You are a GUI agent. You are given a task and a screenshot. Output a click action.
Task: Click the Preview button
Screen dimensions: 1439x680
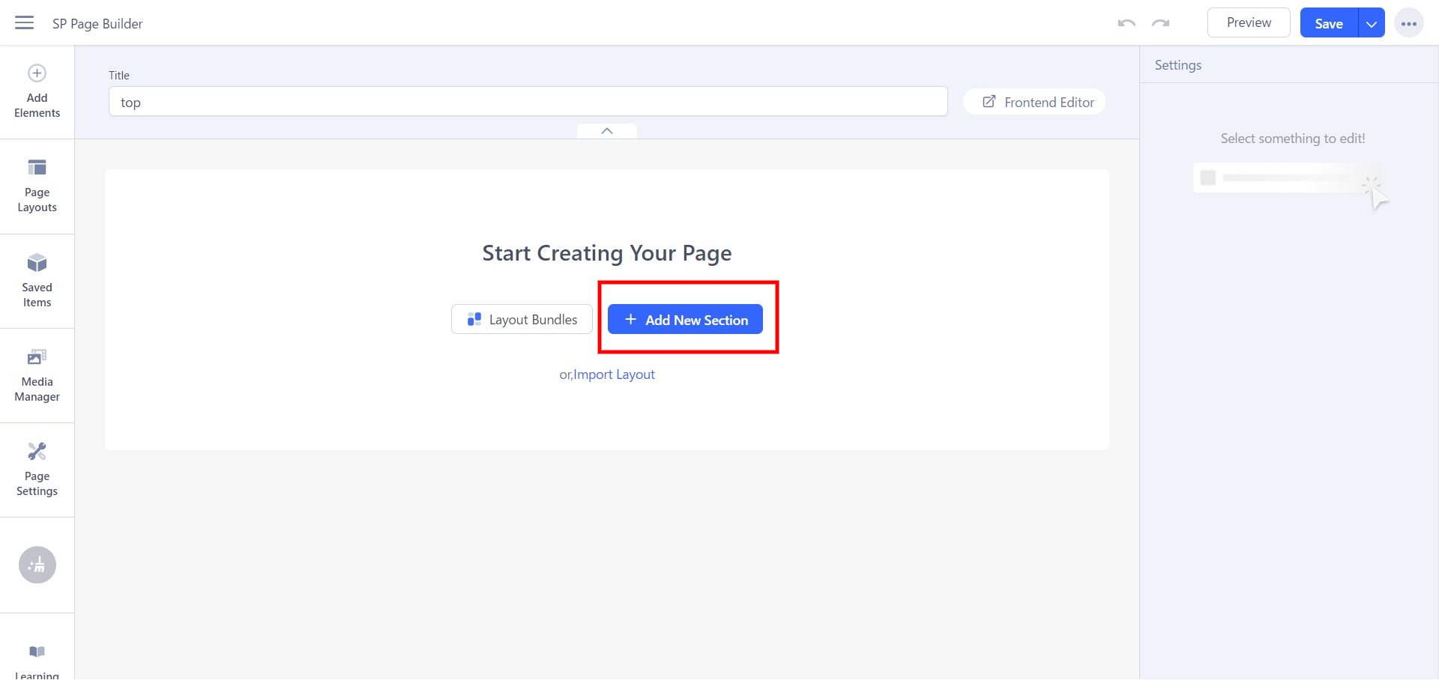click(x=1248, y=22)
